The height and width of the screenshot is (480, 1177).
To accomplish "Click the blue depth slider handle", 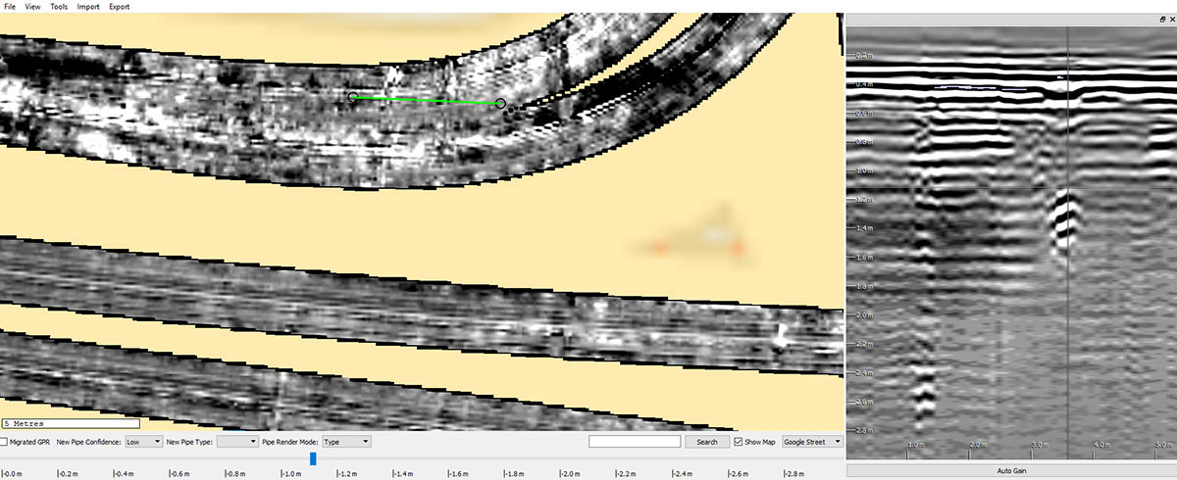I will (313, 458).
